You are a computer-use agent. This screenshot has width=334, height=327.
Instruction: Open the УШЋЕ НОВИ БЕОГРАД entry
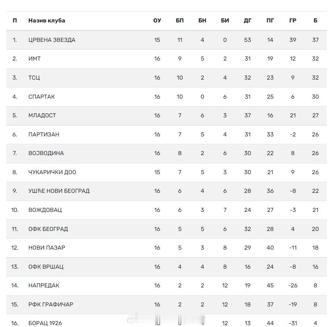[x=59, y=191]
